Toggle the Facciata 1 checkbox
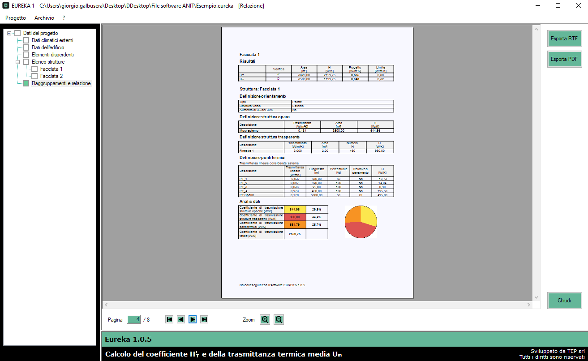Screen dimensions: 588x361 coord(34,69)
